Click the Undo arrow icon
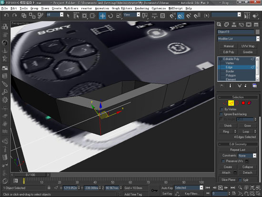 click(6, 16)
